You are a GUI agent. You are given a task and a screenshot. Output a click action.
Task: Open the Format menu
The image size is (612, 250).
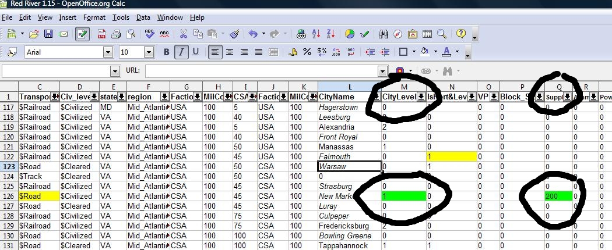click(94, 17)
